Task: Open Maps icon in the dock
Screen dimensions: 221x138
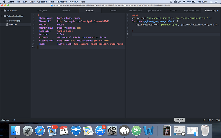Action: 88,130
